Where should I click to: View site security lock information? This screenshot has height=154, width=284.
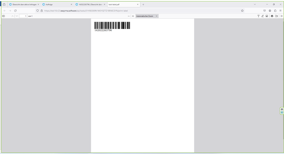click(x=42, y=11)
